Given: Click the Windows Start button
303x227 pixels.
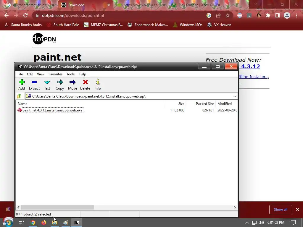Looking at the screenshot, I should [8, 222].
